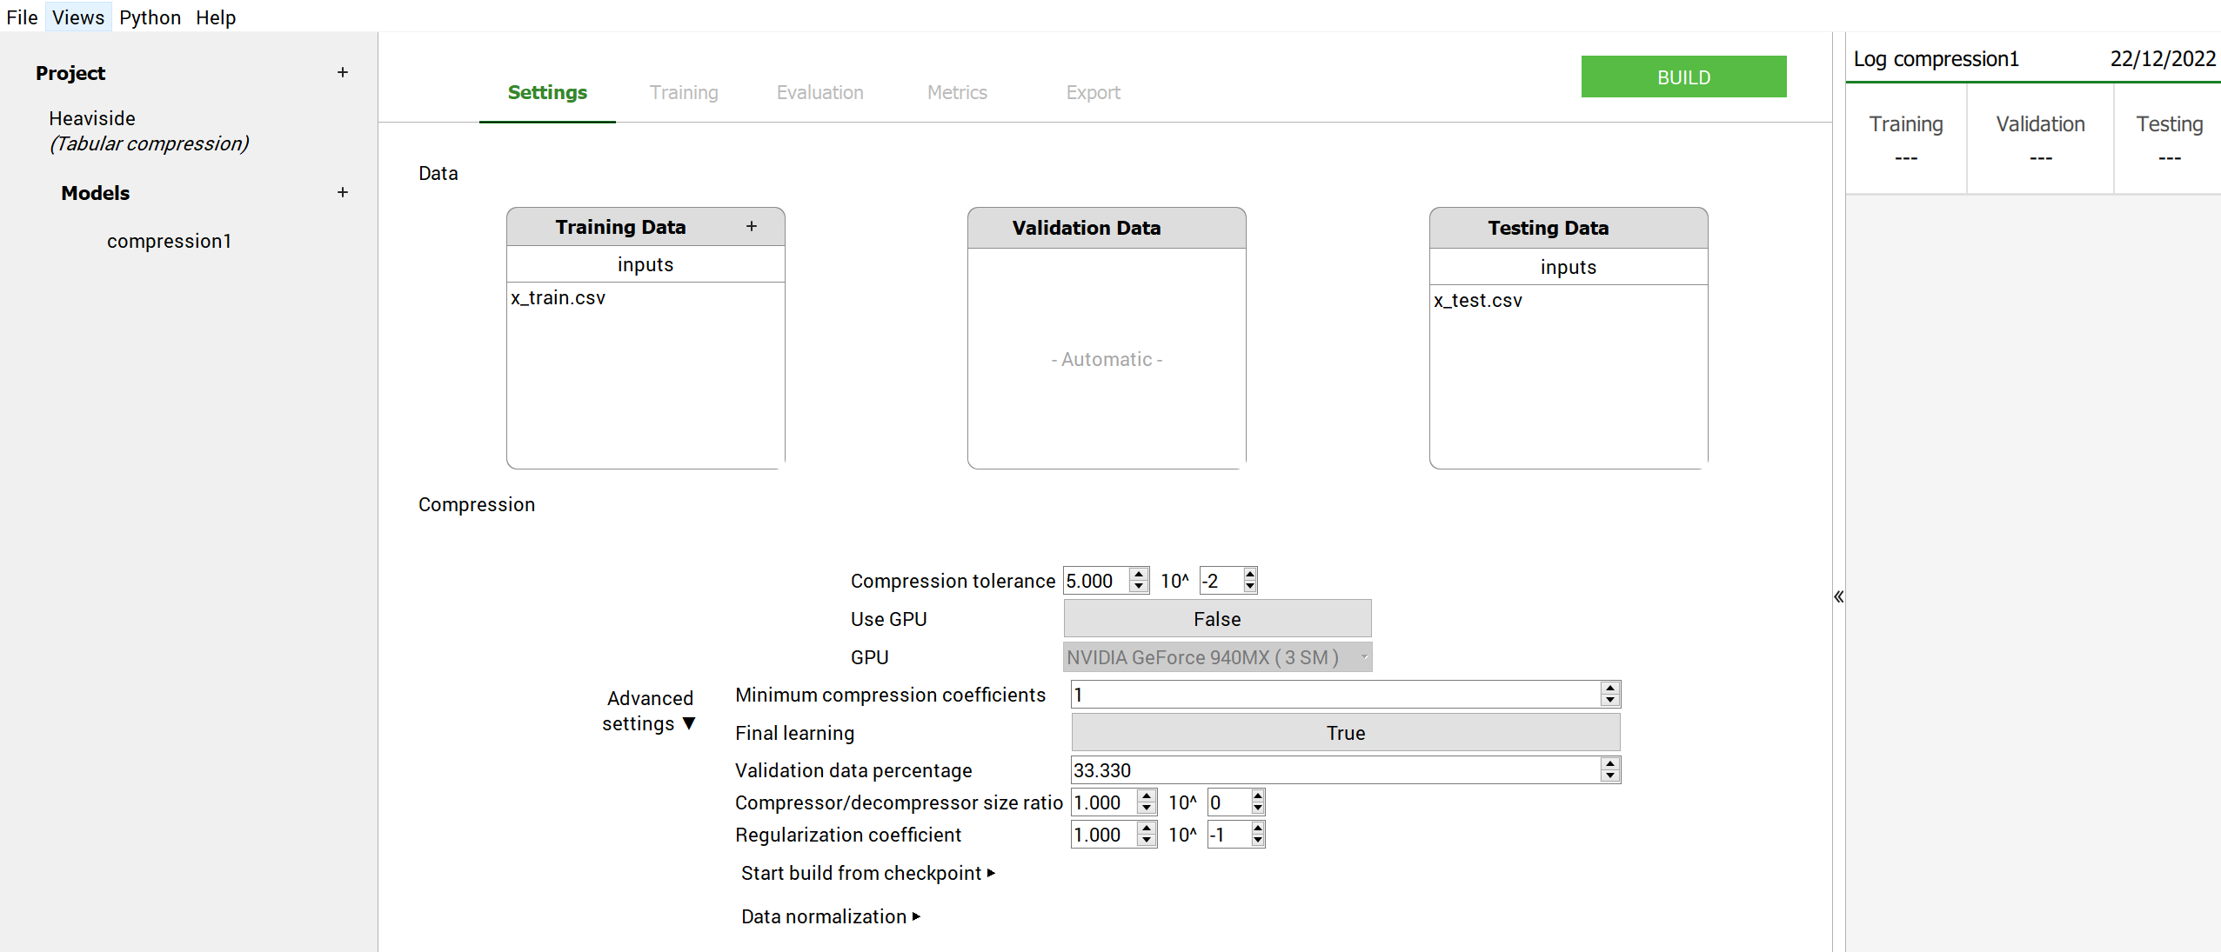Increase Validation data percentage
2221x952 pixels.
point(1610,763)
